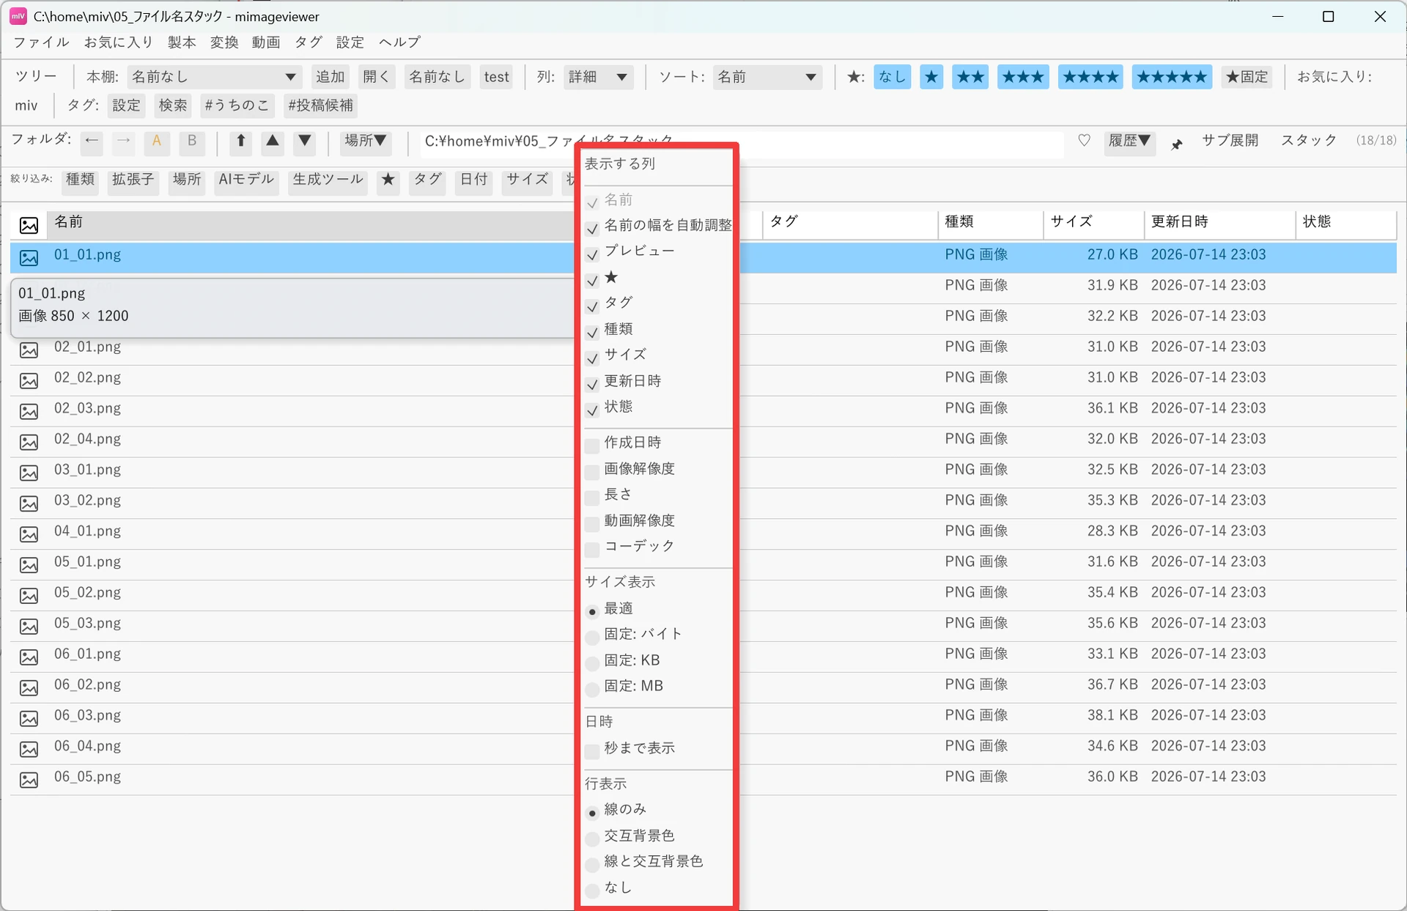Open the 製本 menu
1407x911 pixels.
(x=182, y=43)
